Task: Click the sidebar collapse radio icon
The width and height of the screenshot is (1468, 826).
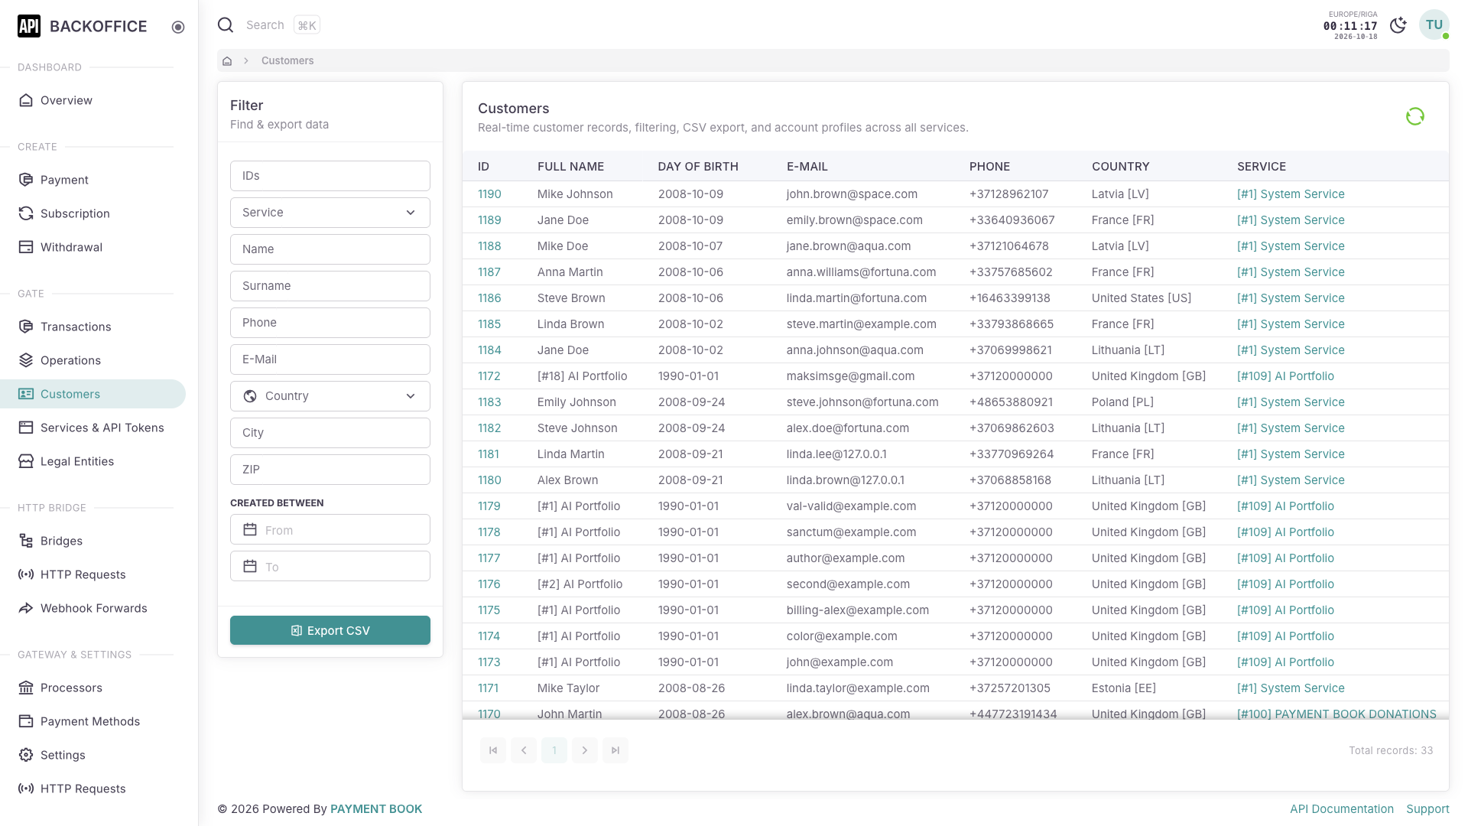Action: tap(178, 27)
